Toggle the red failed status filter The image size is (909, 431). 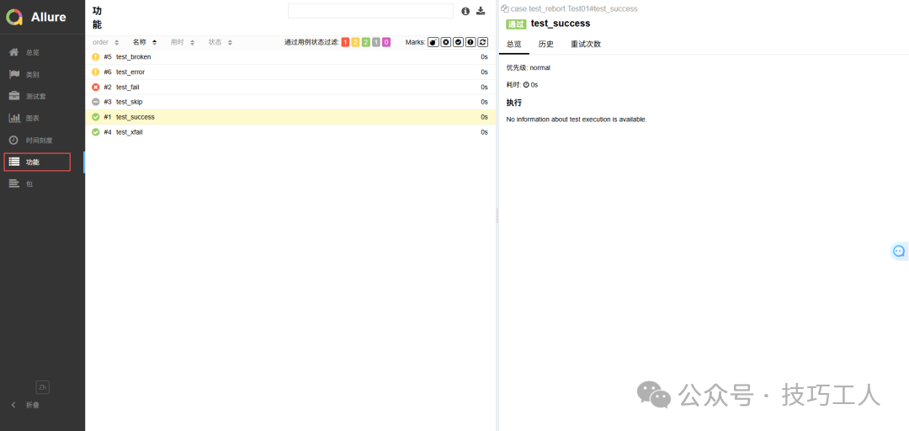346,42
